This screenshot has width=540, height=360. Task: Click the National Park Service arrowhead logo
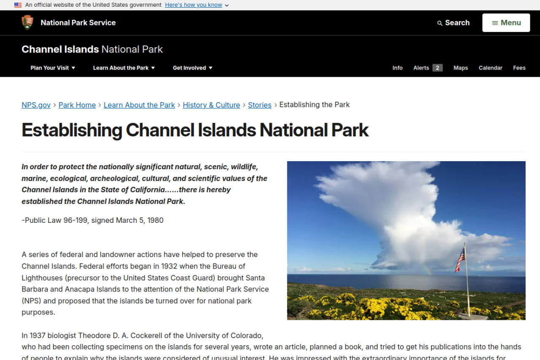coord(27,22)
